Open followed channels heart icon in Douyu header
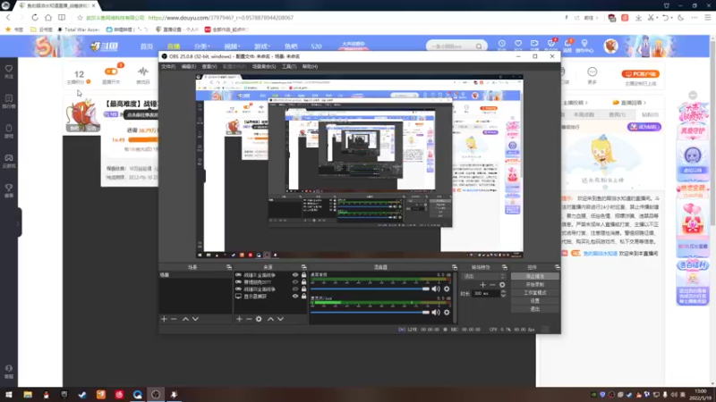This screenshot has height=402, width=716. click(518, 44)
